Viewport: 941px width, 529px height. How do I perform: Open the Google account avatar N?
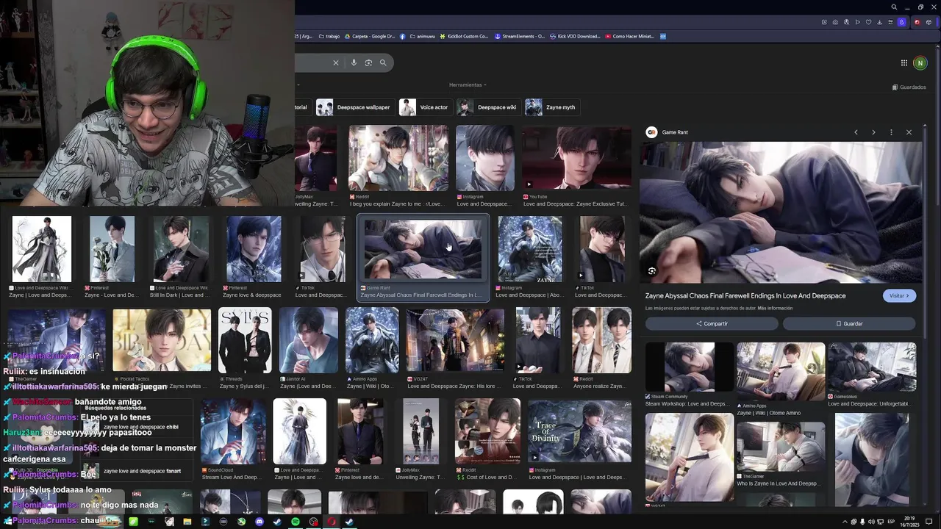[x=920, y=63]
